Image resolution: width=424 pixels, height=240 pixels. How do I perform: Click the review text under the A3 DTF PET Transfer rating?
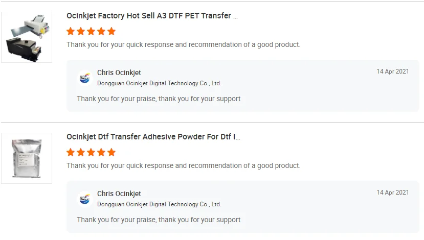tap(183, 44)
